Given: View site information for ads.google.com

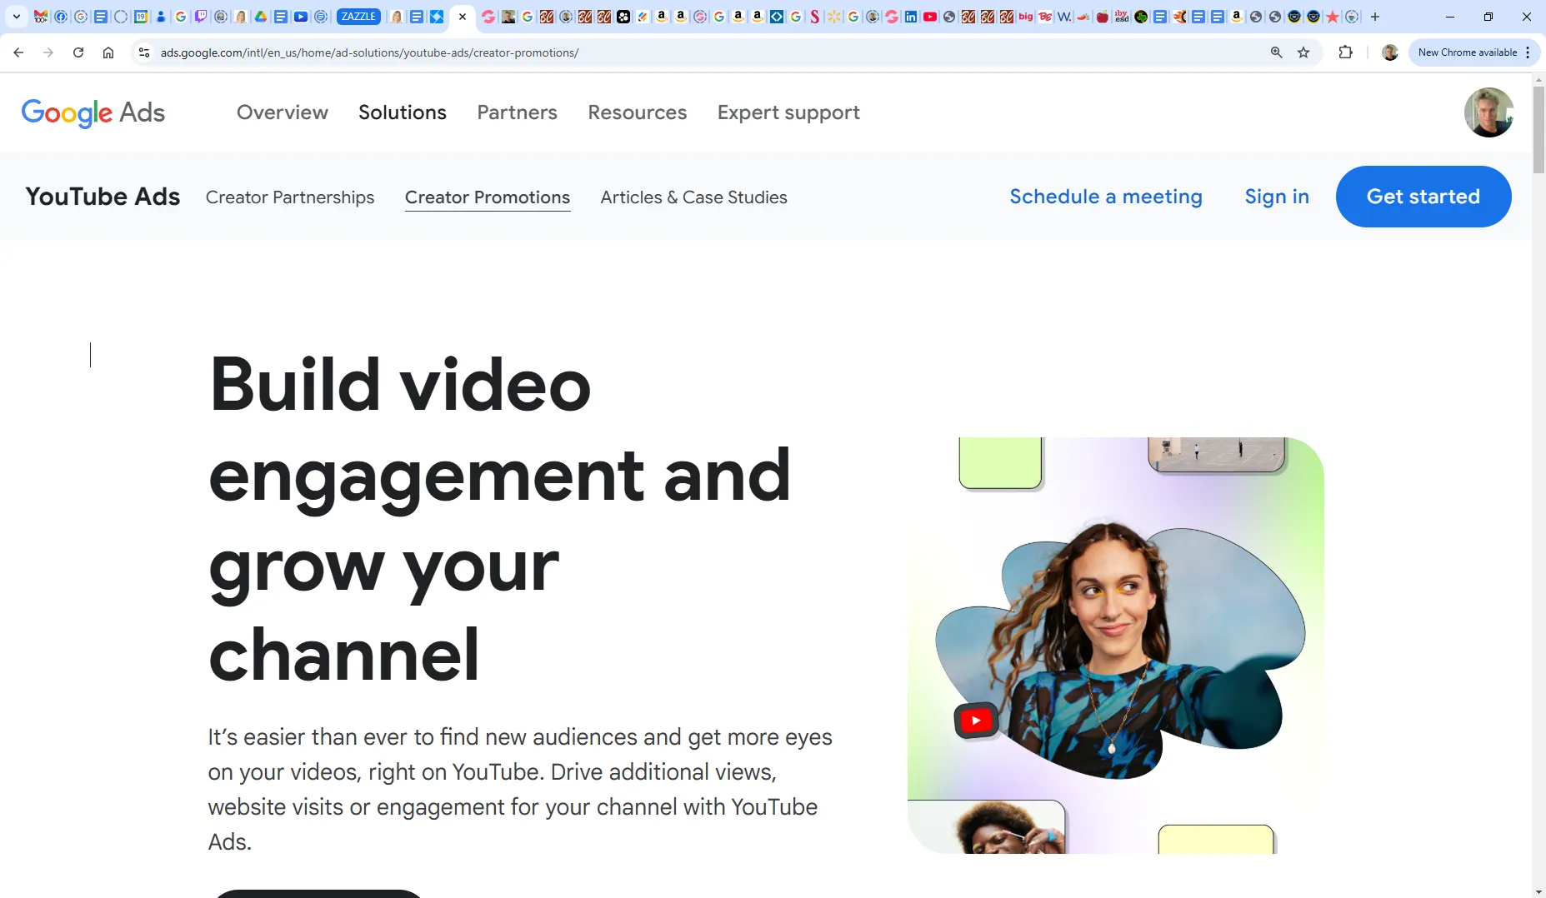Looking at the screenshot, I should click(x=144, y=52).
